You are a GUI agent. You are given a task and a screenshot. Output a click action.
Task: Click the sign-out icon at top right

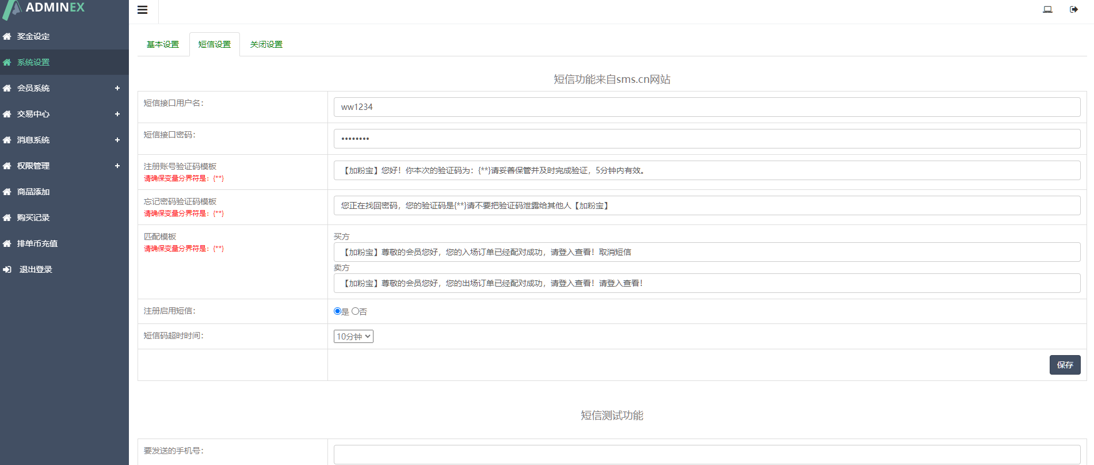[1074, 9]
